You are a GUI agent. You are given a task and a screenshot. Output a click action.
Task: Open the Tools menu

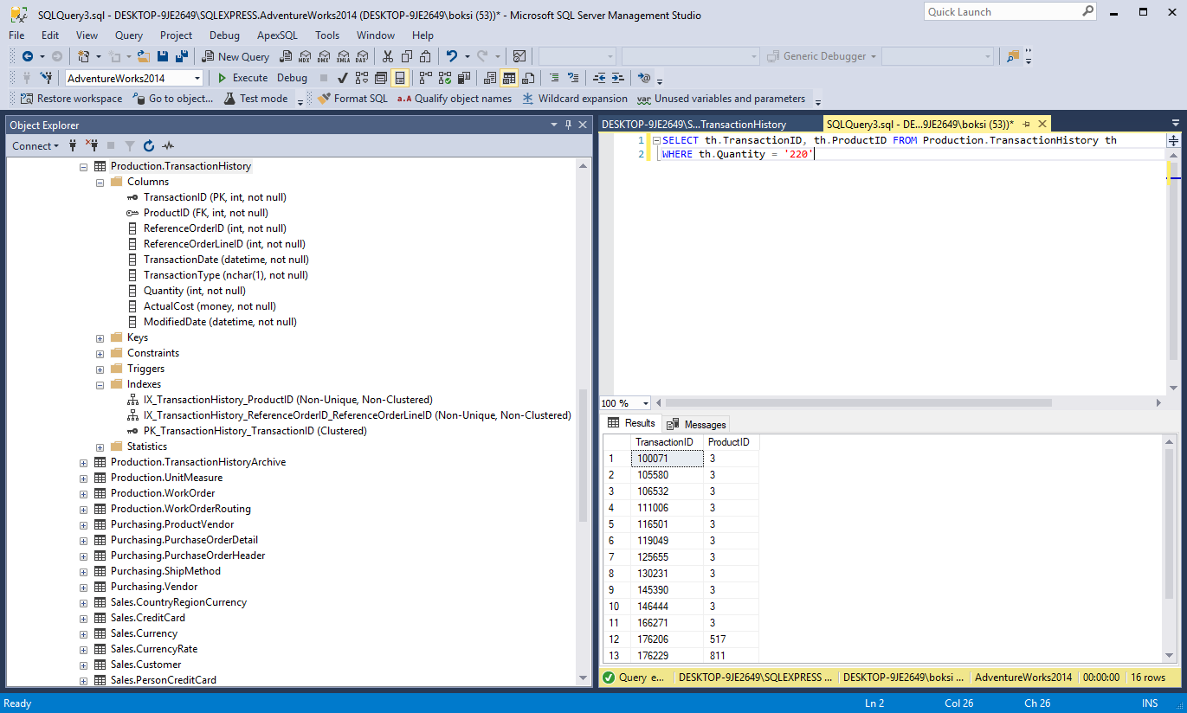(327, 35)
